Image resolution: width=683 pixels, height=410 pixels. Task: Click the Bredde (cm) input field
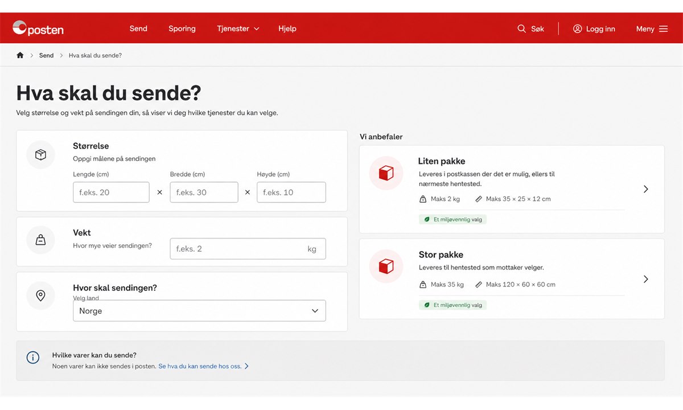204,192
